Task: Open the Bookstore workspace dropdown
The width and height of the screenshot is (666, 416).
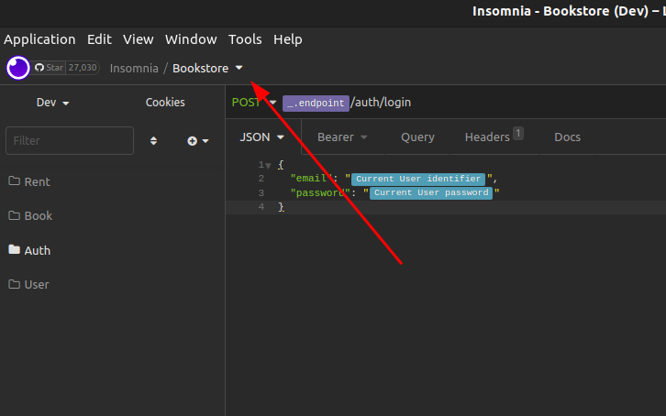Action: (x=207, y=69)
